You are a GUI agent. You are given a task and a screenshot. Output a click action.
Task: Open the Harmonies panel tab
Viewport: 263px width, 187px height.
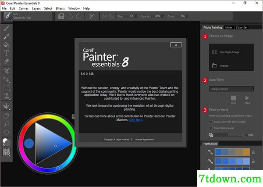(210, 144)
